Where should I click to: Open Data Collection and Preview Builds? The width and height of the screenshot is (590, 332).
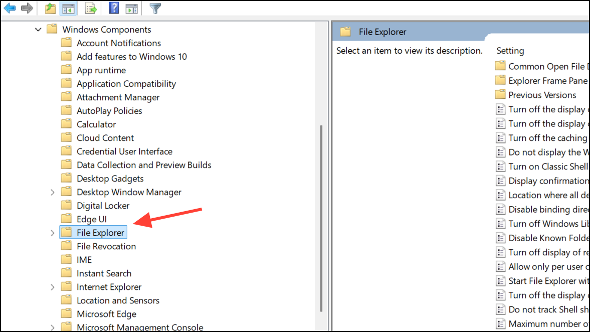click(144, 165)
